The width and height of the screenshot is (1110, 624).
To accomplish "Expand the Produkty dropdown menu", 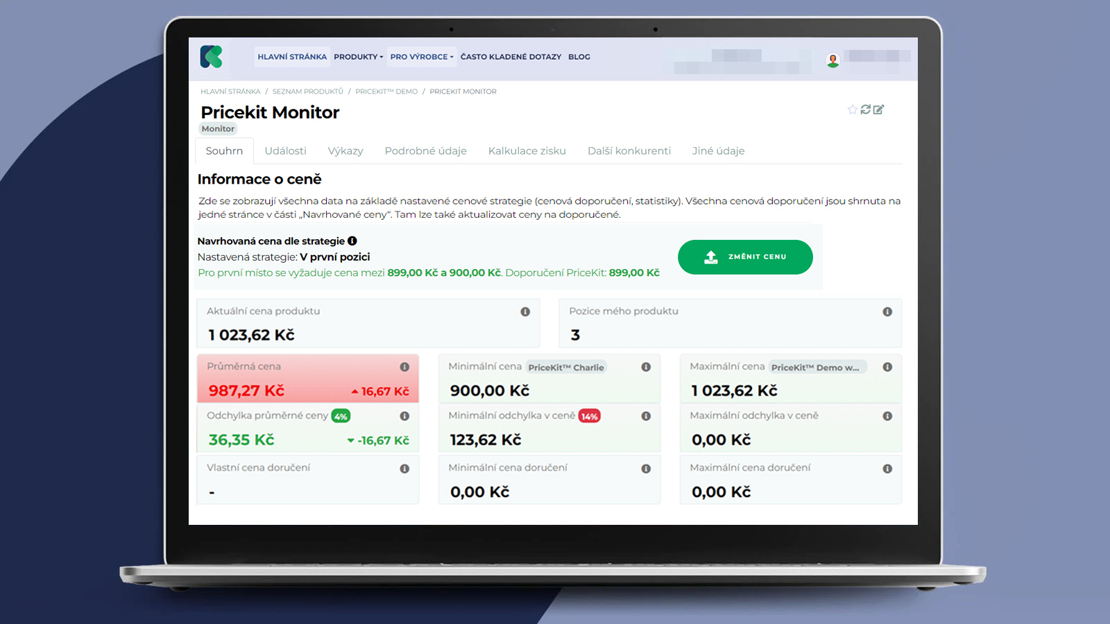I will 358,57.
